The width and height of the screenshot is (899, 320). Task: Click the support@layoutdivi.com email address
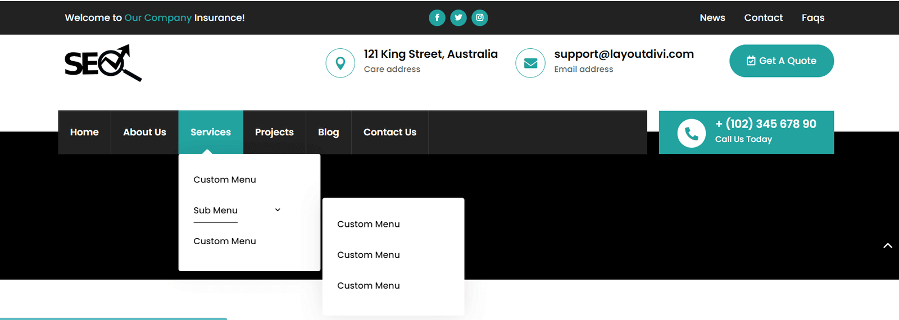pyautogui.click(x=624, y=54)
